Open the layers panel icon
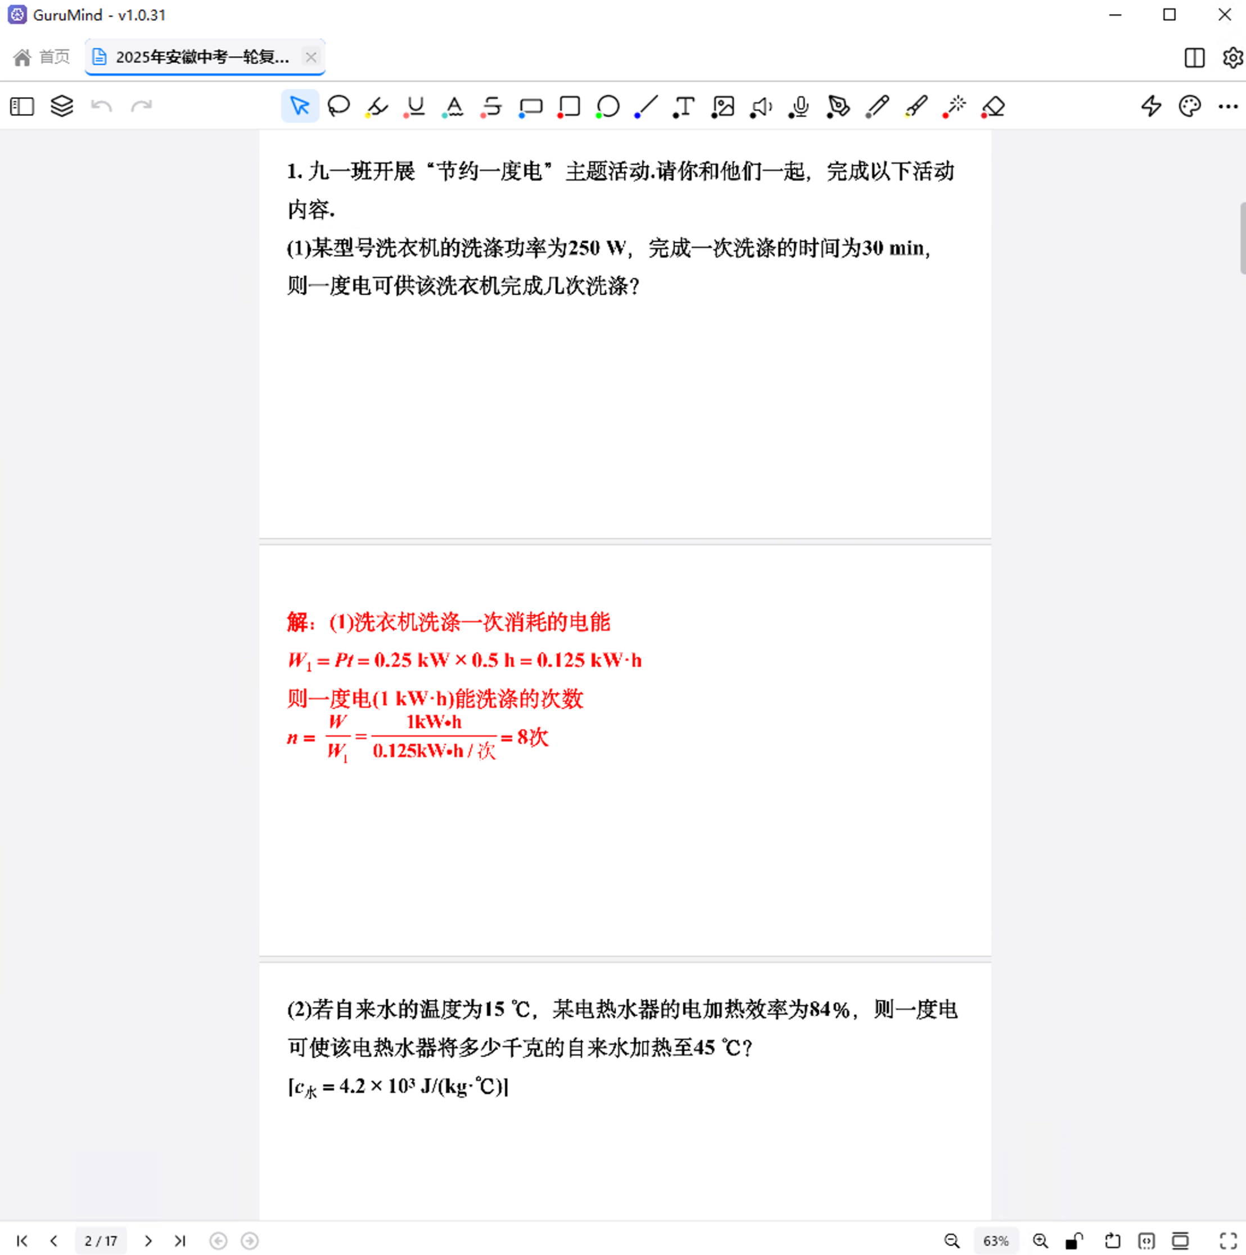1246x1255 pixels. coord(62,106)
